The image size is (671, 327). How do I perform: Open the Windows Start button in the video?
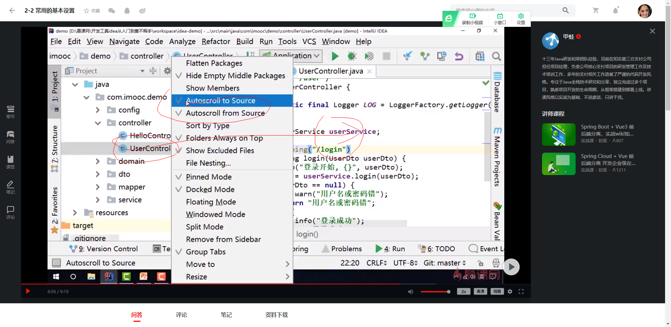[56, 277]
